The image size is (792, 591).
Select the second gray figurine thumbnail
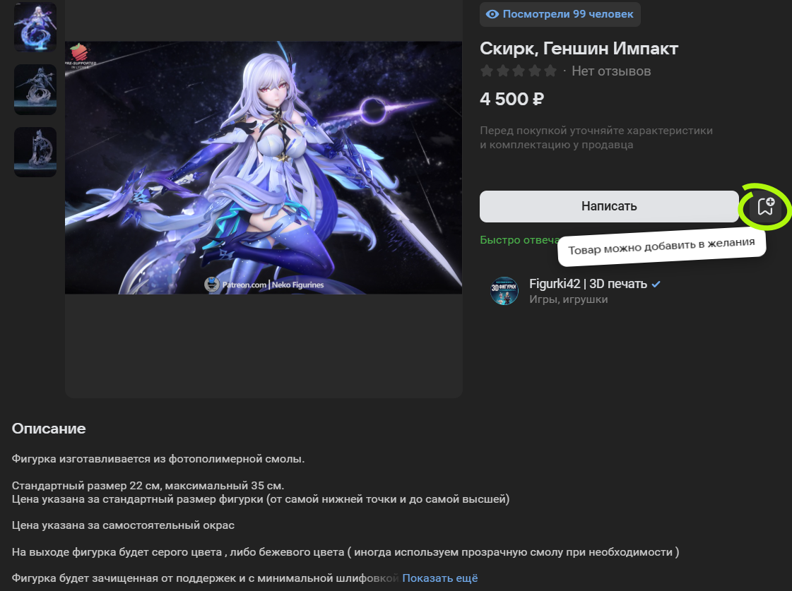coord(35,90)
